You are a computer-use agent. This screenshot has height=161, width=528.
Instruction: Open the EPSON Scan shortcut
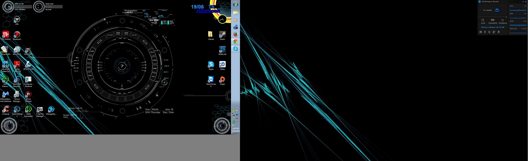[28, 65]
